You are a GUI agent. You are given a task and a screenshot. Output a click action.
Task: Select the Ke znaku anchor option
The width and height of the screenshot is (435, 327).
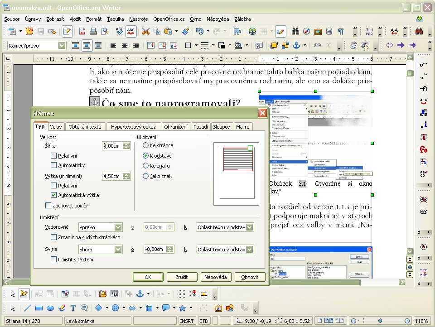pos(145,166)
